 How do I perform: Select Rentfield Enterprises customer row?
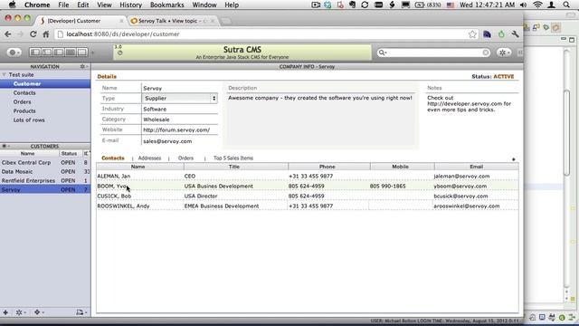[x=45, y=181]
